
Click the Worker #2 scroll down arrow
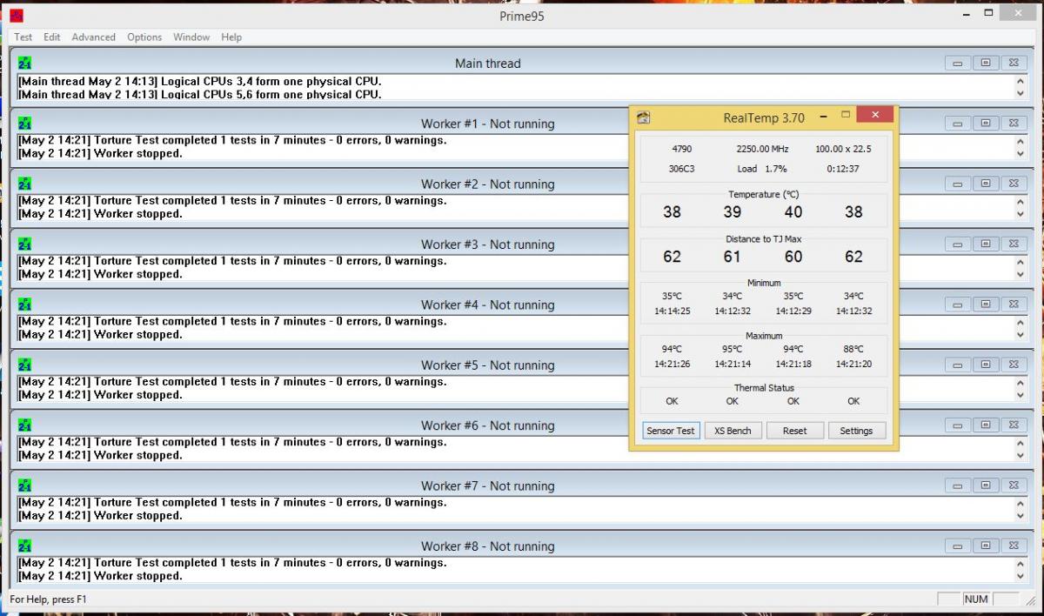point(1021,214)
